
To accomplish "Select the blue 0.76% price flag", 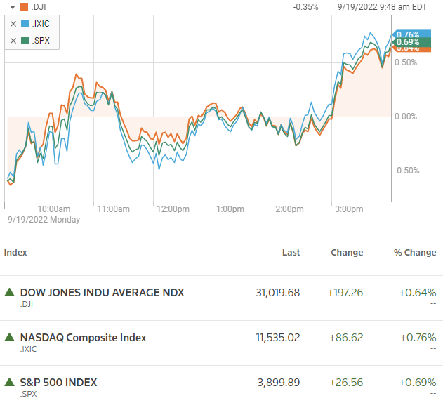I will coord(411,33).
